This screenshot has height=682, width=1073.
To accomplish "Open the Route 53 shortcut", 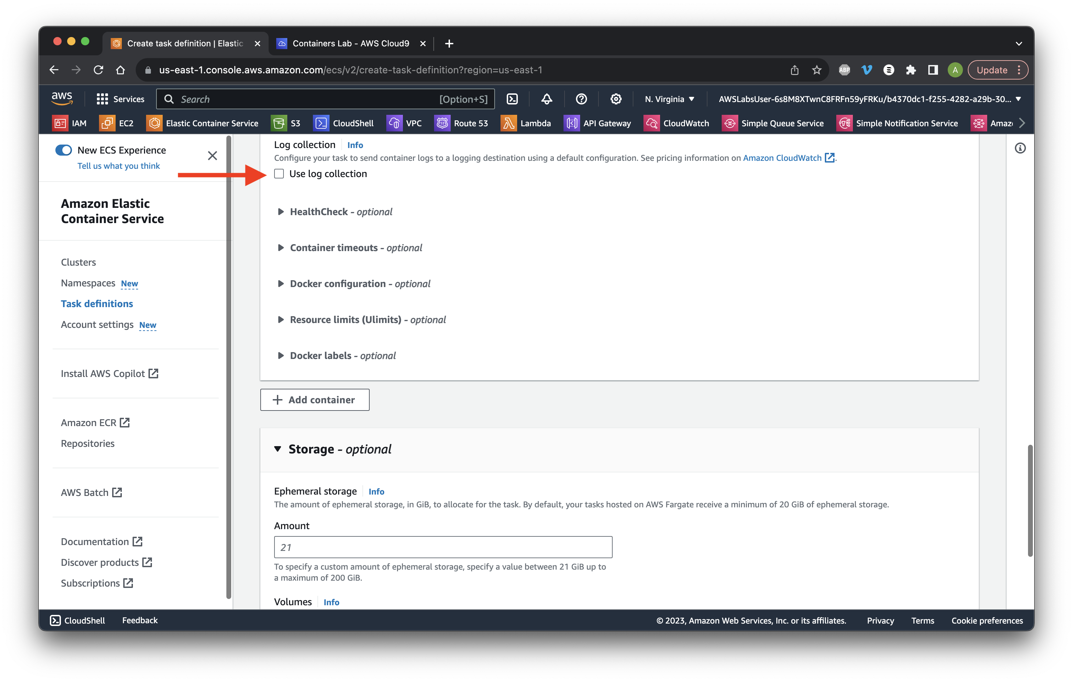I will click(x=461, y=123).
